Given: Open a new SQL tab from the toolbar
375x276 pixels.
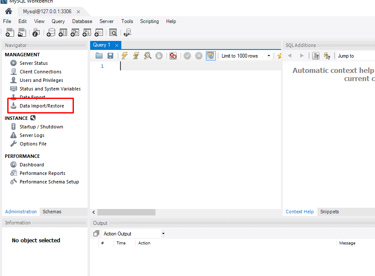Looking at the screenshot, I should click(x=10, y=32).
